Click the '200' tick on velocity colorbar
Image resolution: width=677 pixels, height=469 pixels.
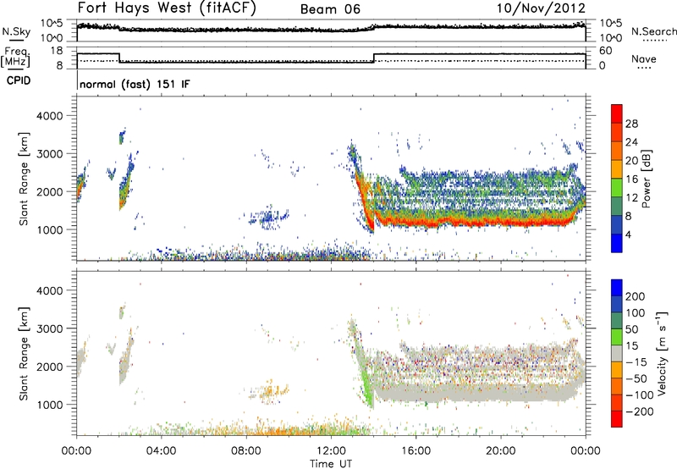[636, 296]
